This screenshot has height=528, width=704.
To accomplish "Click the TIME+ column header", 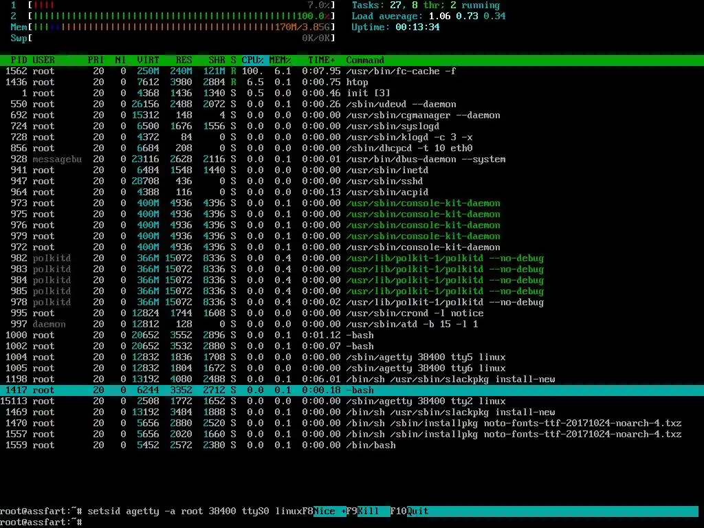I will click(322, 60).
